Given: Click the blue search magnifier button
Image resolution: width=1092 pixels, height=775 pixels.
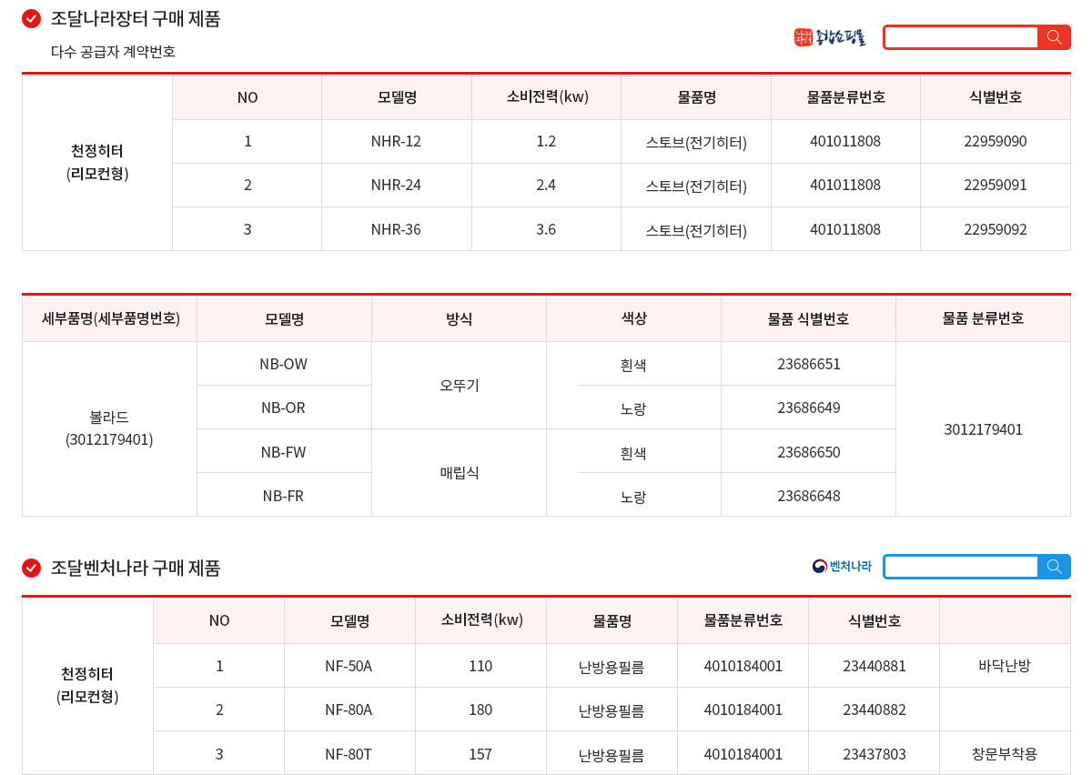Looking at the screenshot, I should pos(1054,567).
